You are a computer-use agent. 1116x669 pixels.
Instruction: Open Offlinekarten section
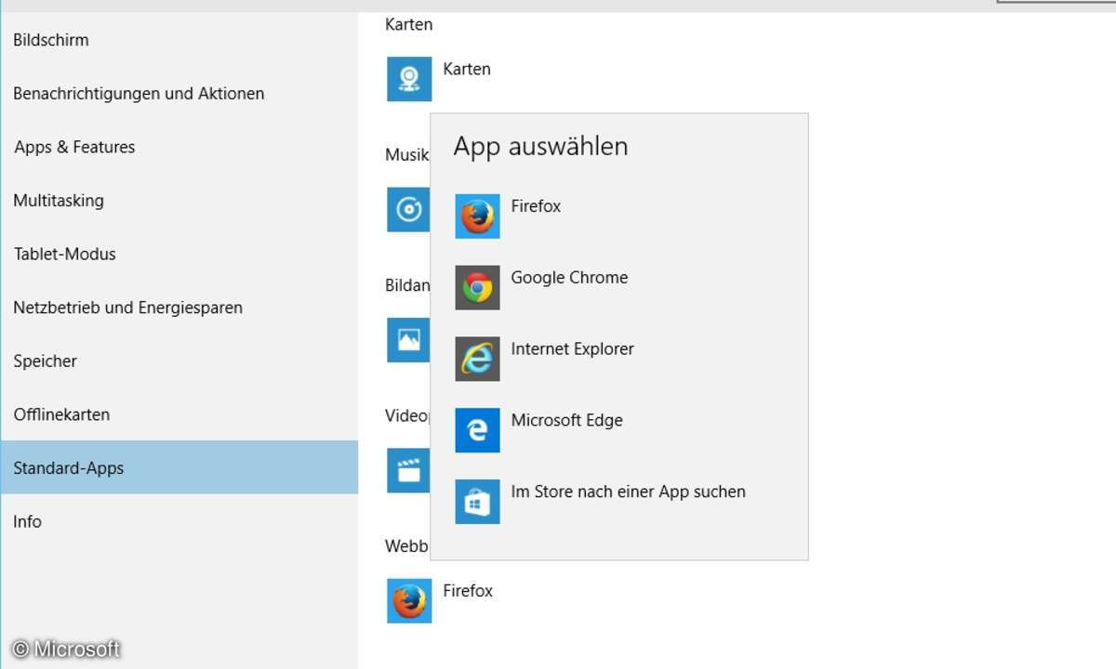179,414
